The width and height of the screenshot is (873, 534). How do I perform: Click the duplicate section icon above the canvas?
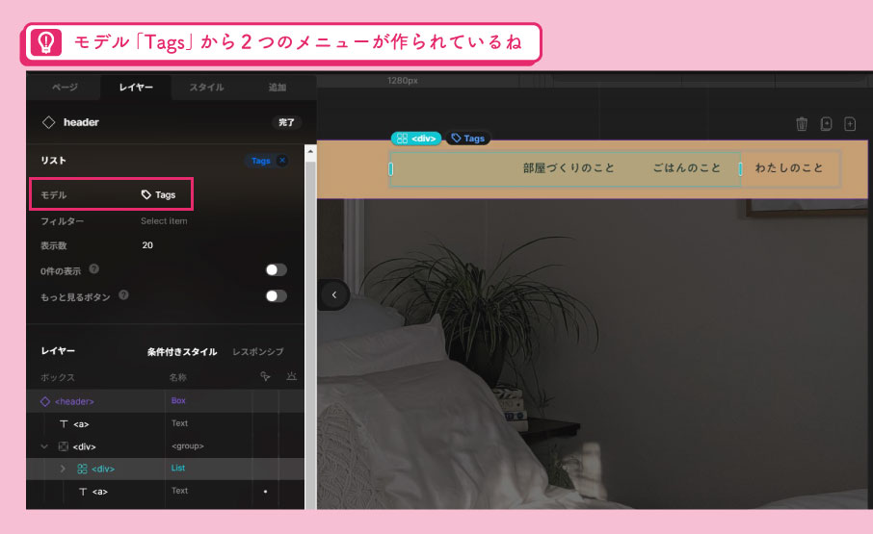826,123
